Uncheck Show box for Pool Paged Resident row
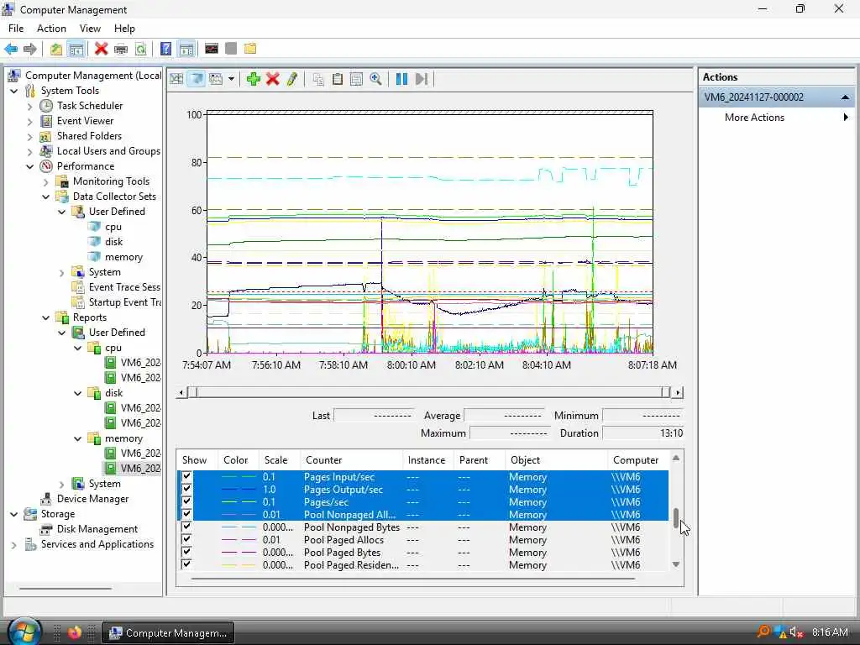The width and height of the screenshot is (860, 645). 186,564
